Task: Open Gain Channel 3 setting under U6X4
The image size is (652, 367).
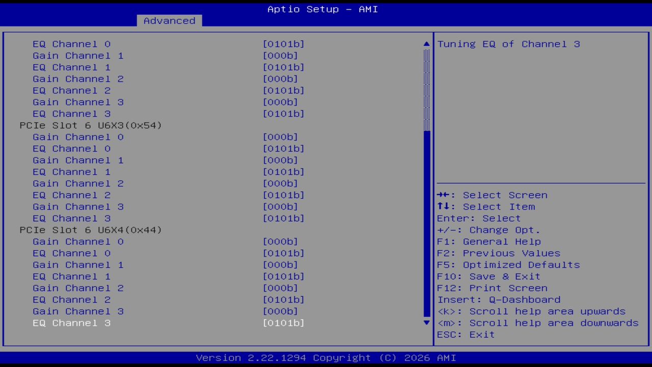Action: click(x=78, y=311)
